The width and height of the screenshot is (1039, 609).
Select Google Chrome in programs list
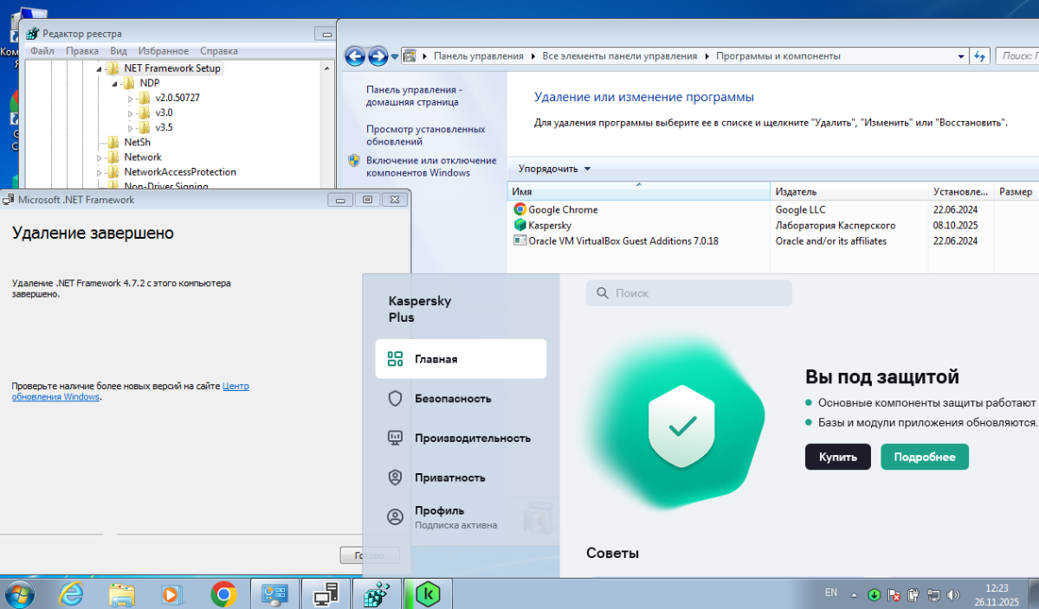[563, 209]
